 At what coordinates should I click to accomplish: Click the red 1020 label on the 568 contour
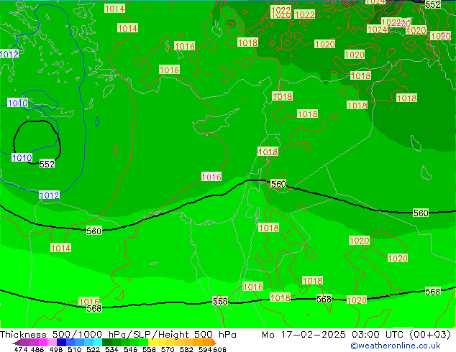pyautogui.click(x=357, y=300)
